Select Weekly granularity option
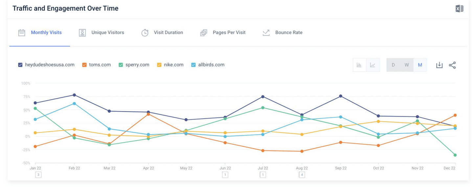The height and width of the screenshot is (192, 475). coord(406,65)
